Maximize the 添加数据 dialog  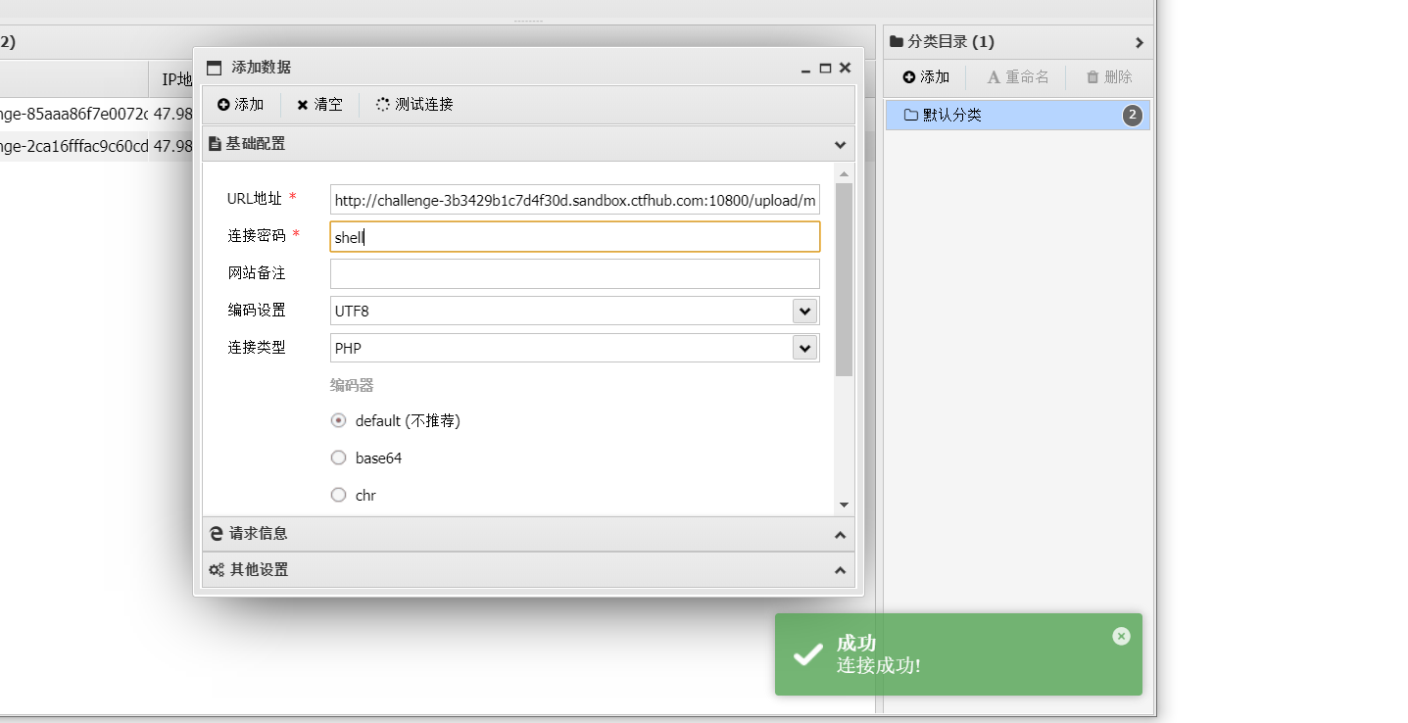pyautogui.click(x=825, y=68)
